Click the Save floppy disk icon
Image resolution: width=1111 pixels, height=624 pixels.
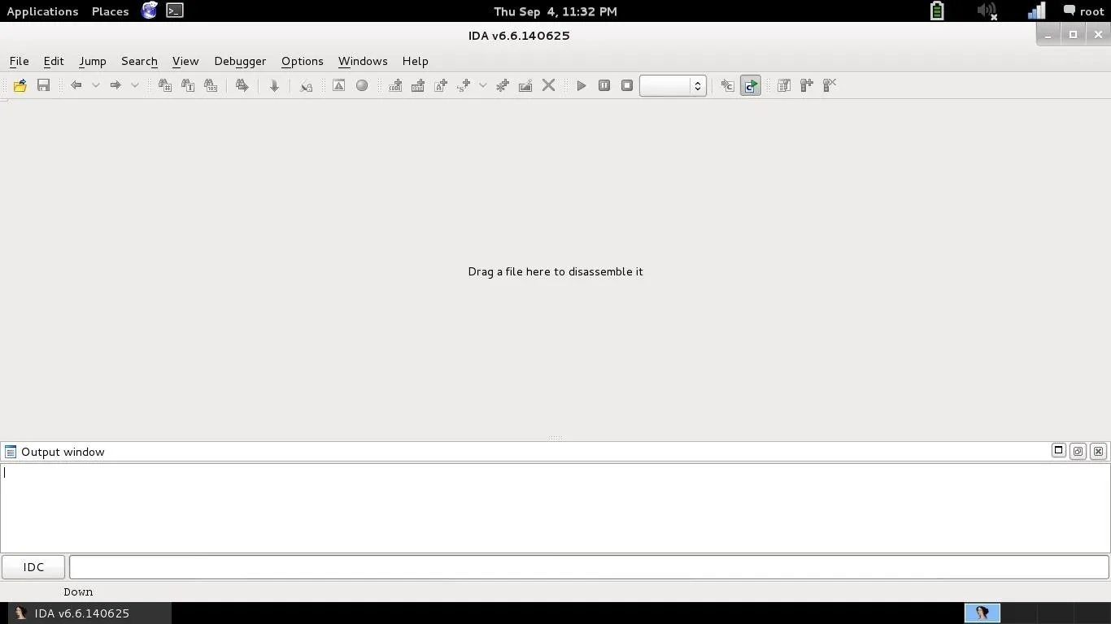[x=44, y=85]
